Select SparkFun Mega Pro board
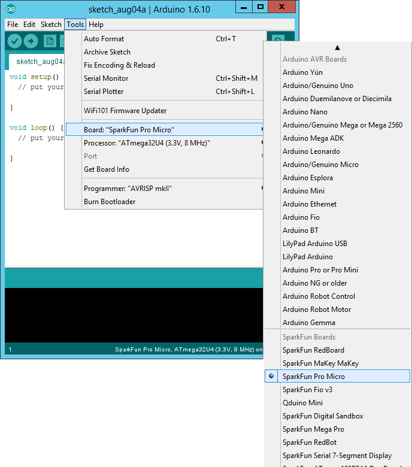 337,429
